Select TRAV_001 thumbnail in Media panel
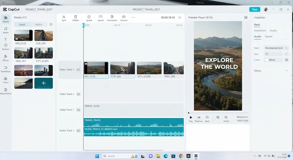This screenshot has width=293, height=160. [x=23, y=53]
